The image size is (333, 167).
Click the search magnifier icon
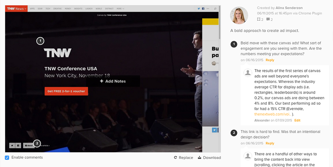click(215, 9)
